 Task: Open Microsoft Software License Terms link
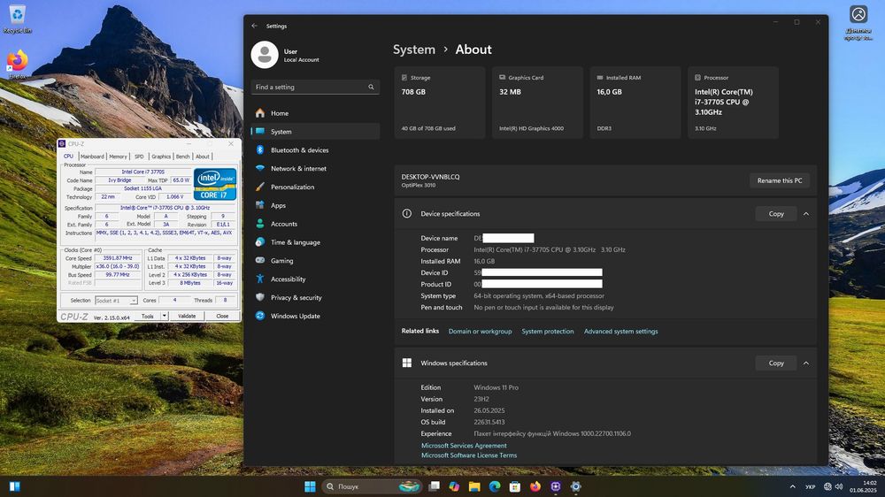point(469,455)
